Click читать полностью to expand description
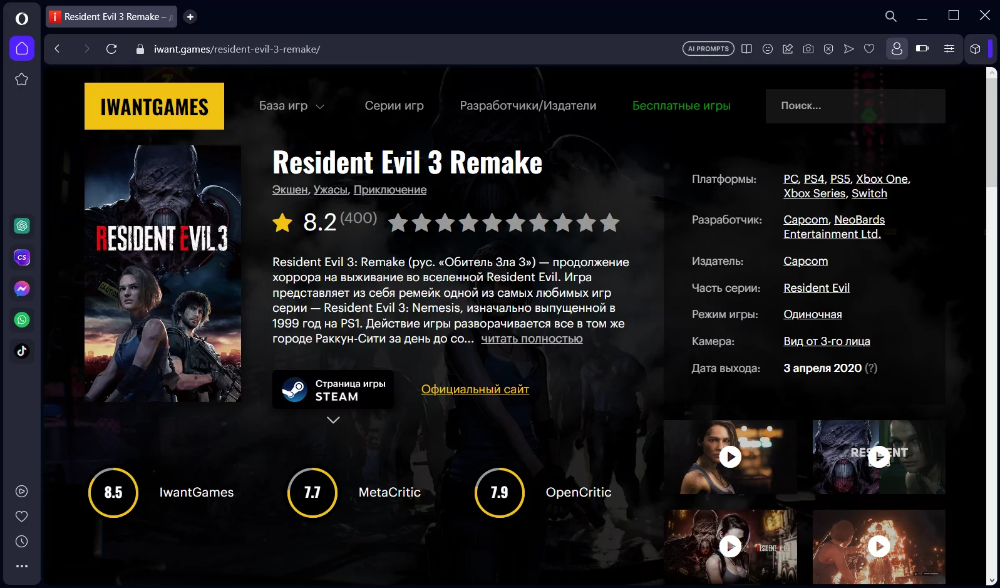This screenshot has width=1000, height=588. 532,339
